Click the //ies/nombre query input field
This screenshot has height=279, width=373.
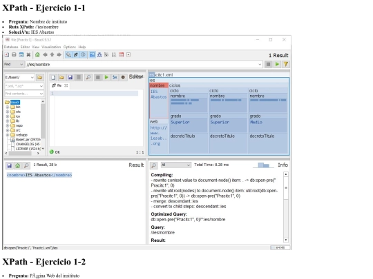tap(144, 64)
